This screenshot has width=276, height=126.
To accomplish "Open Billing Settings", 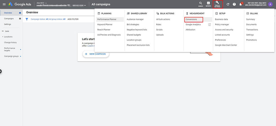I will (x=250, y=35).
